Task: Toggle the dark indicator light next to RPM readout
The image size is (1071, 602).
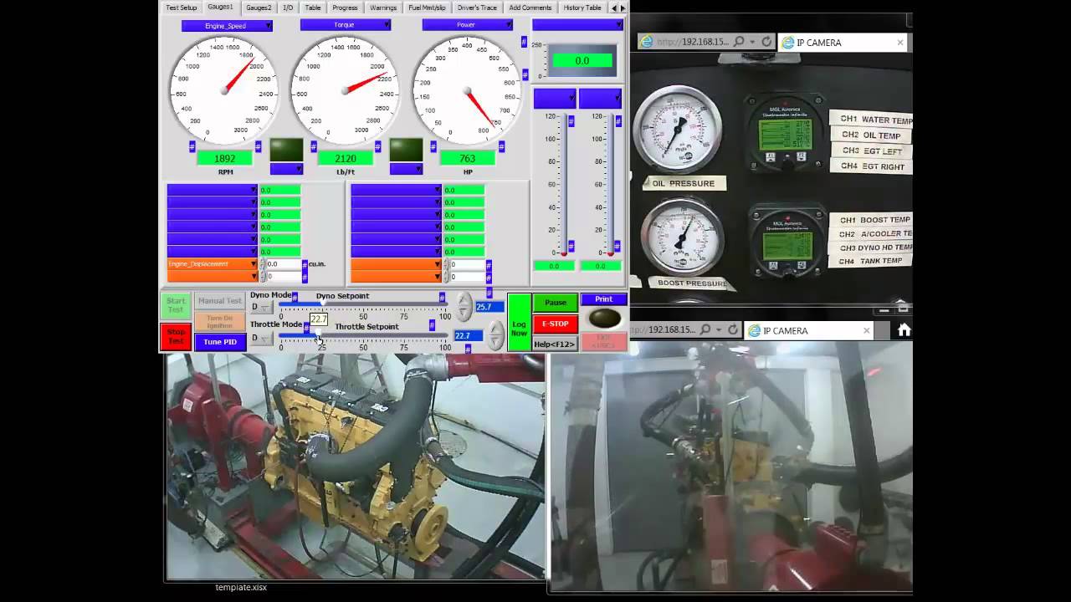Action: coord(286,150)
